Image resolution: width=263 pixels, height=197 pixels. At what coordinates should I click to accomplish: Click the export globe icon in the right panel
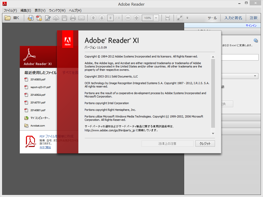256,40
